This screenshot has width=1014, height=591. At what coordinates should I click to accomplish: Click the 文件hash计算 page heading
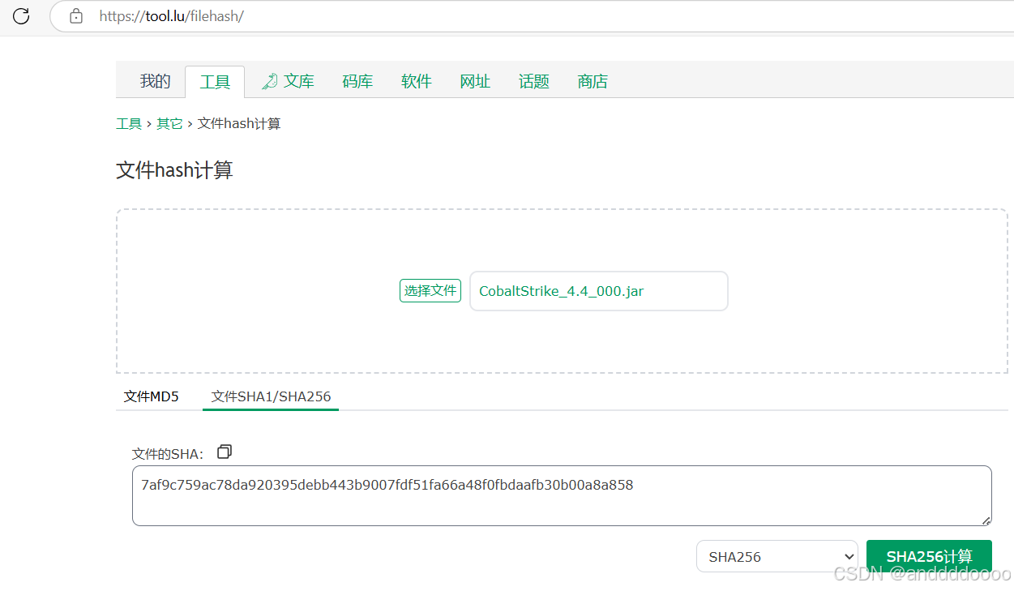tap(174, 170)
